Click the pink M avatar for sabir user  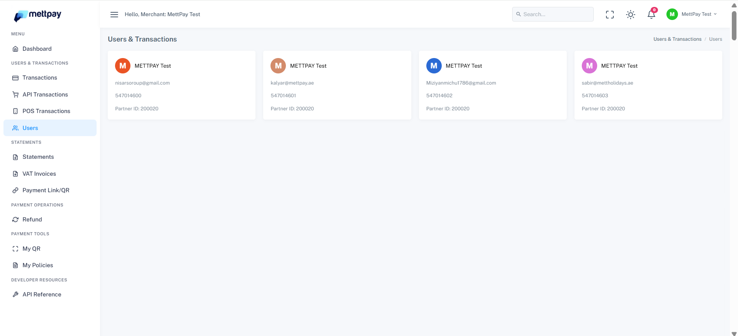pyautogui.click(x=589, y=66)
